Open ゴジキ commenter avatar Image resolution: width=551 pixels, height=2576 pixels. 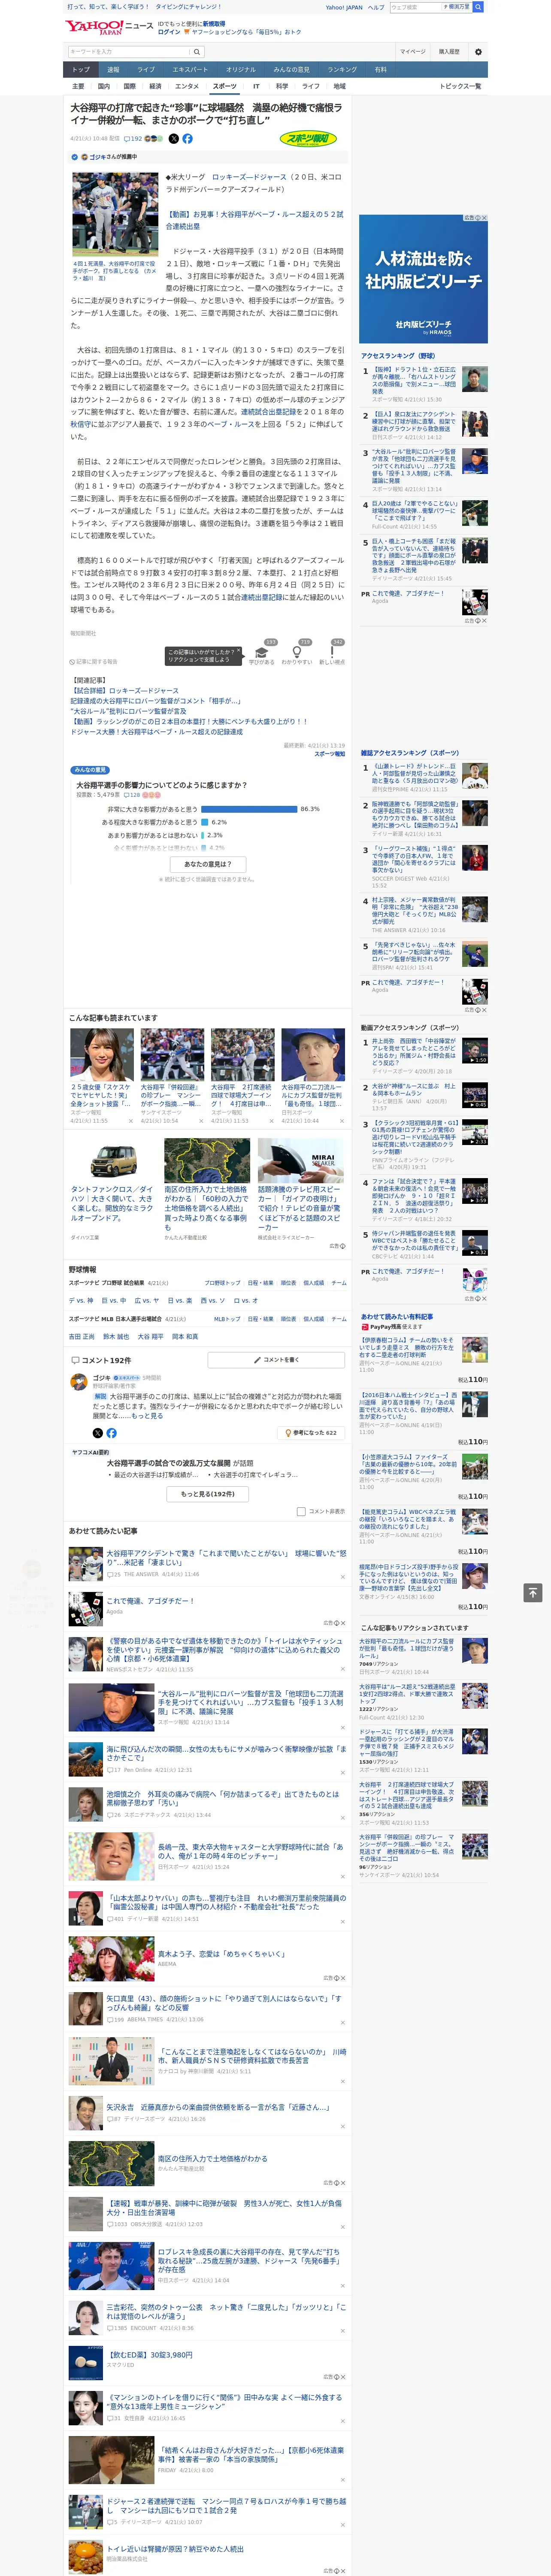(x=79, y=1382)
